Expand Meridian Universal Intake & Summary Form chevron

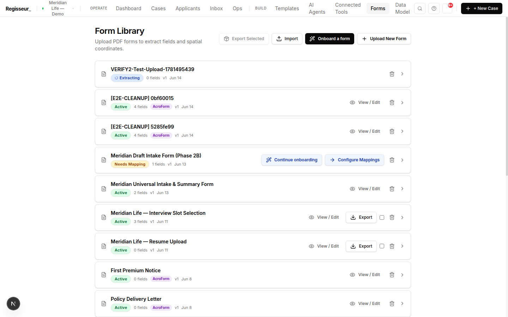pyautogui.click(x=402, y=189)
